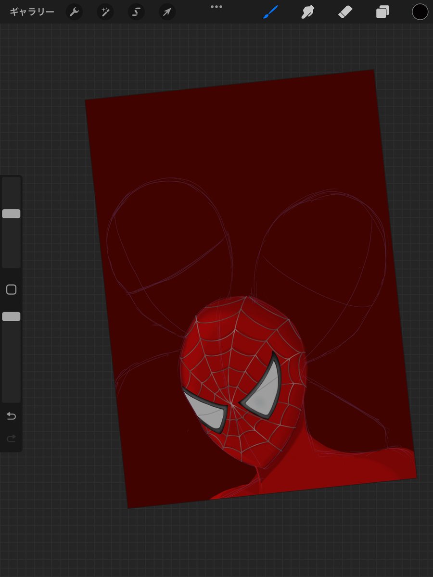This screenshot has width=433, height=577.
Task: Open the ギャラリー gallery
Action: (32, 12)
